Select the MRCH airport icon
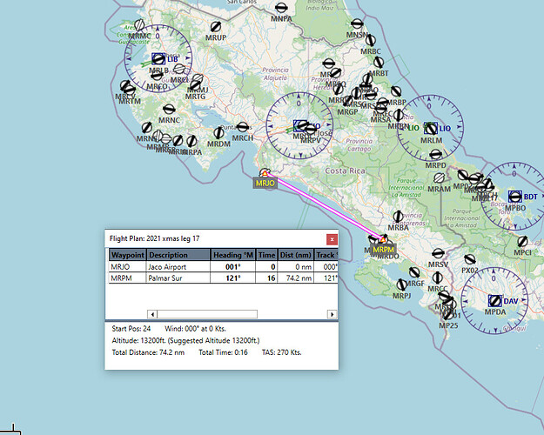Screen dimensions: 544x435 point(243,127)
